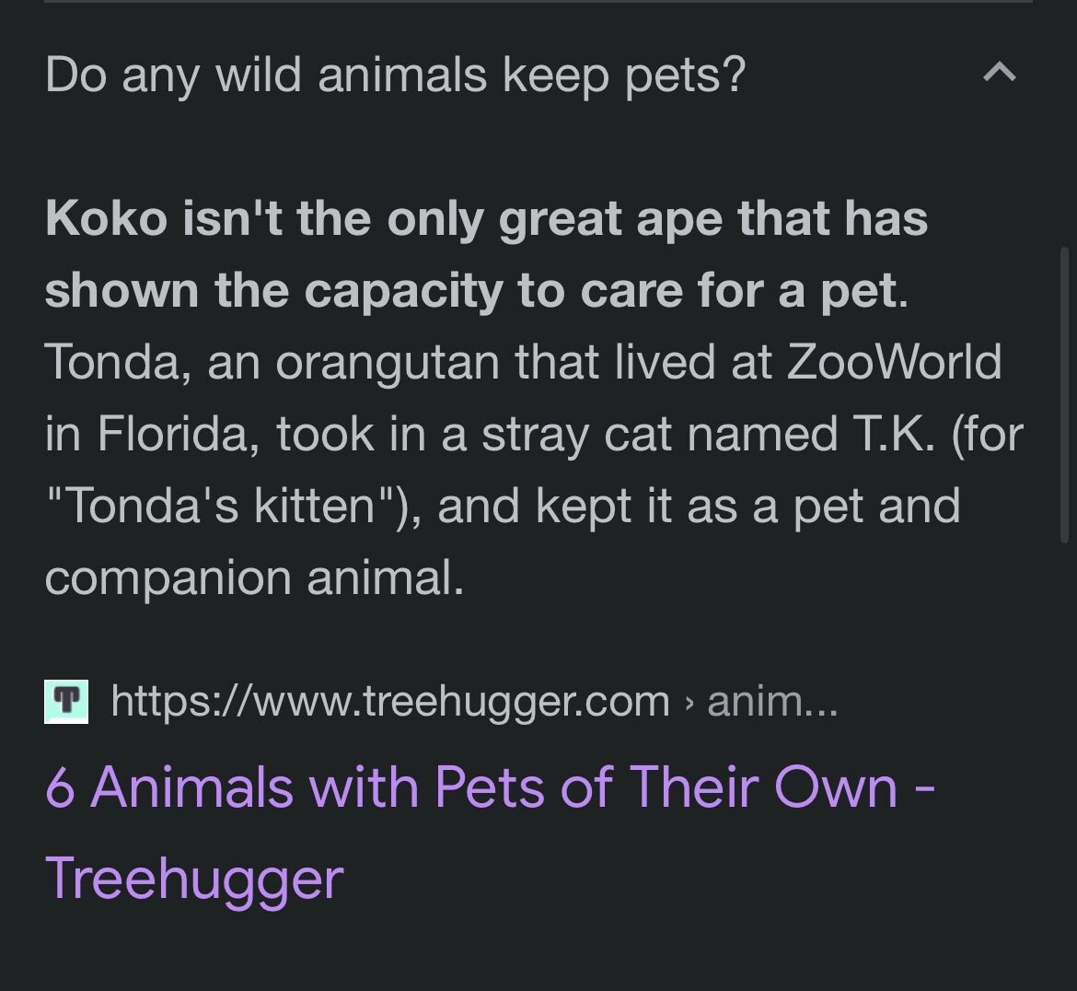Collapse the answer with the up chevron
This screenshot has width=1077, height=991.
coord(1000,72)
